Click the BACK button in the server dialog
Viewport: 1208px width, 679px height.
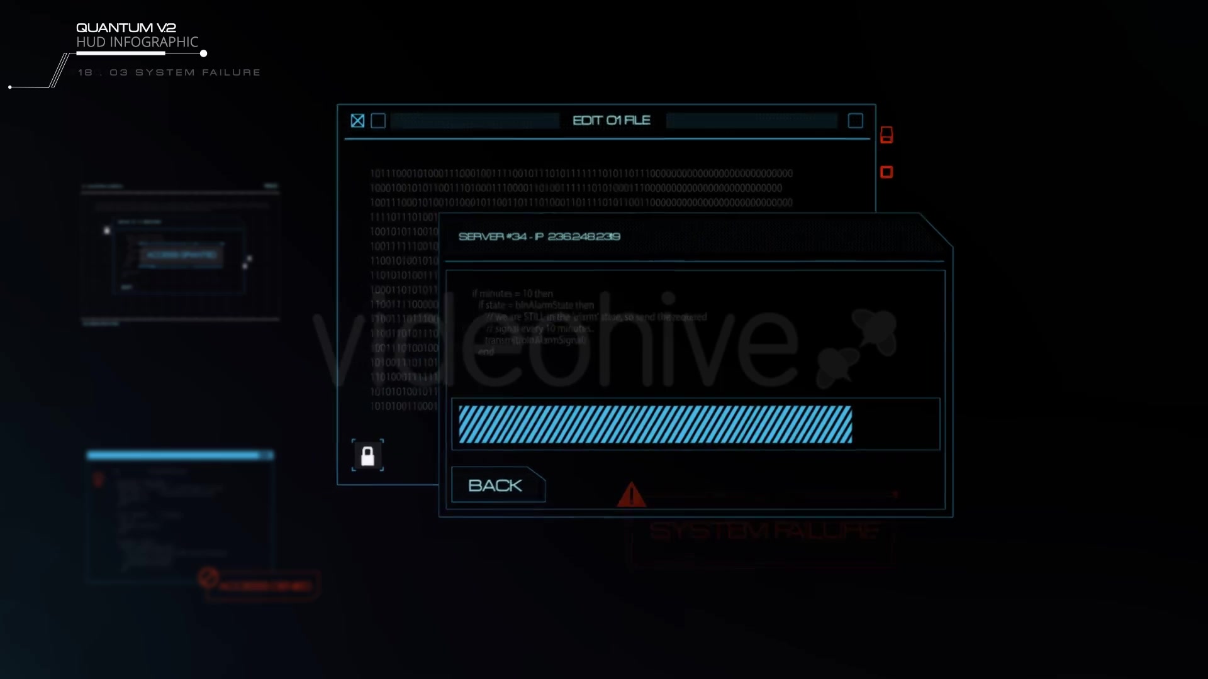[496, 485]
